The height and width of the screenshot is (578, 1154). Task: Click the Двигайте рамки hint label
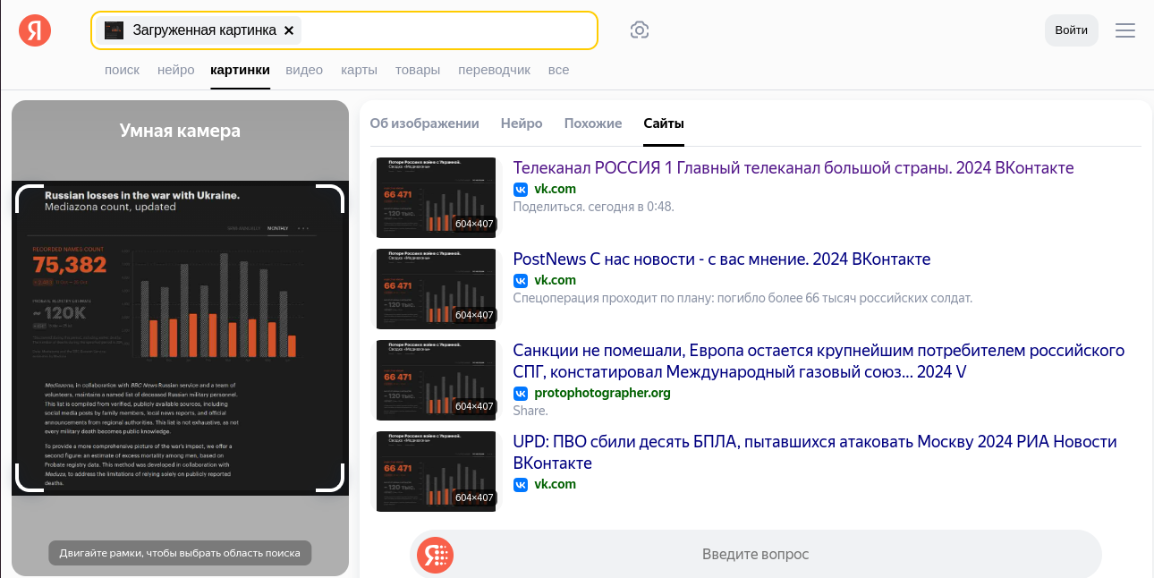tap(180, 553)
